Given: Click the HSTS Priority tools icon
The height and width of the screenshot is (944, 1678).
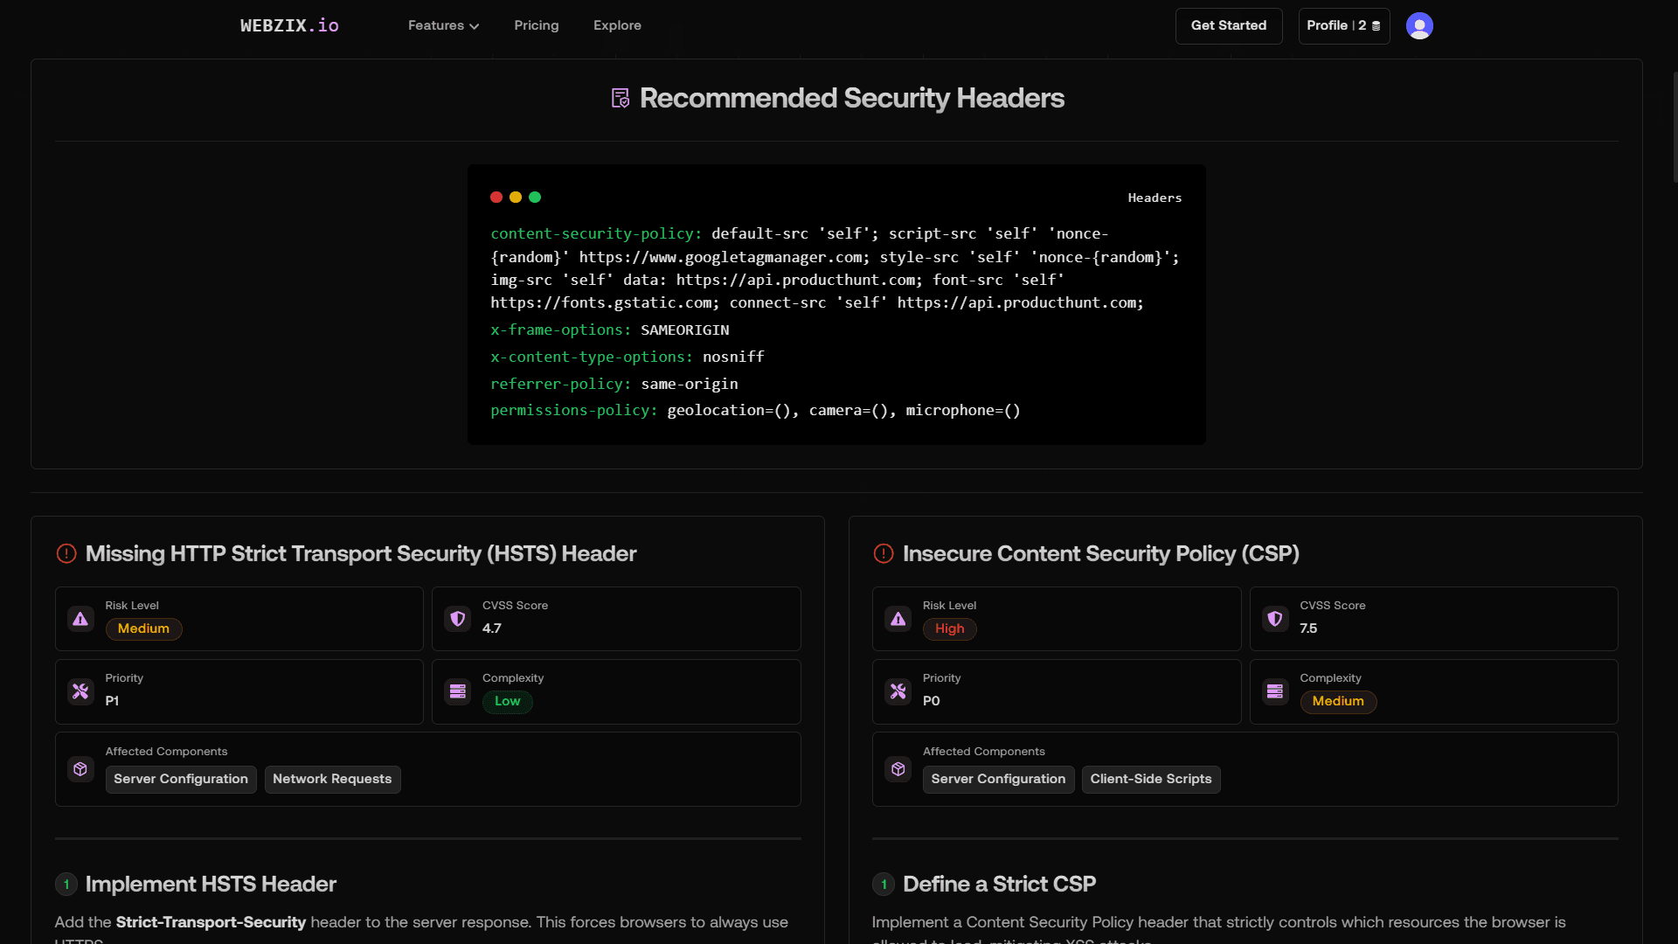Looking at the screenshot, I should (x=80, y=691).
